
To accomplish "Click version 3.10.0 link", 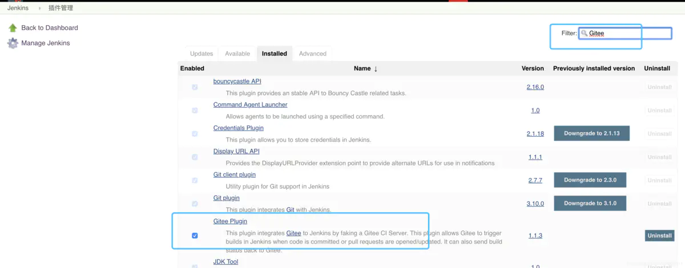I will [x=535, y=204].
